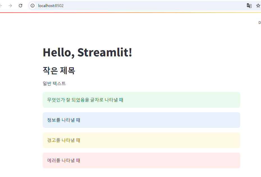Click the 일반 텍스트 paragraph

54,84
